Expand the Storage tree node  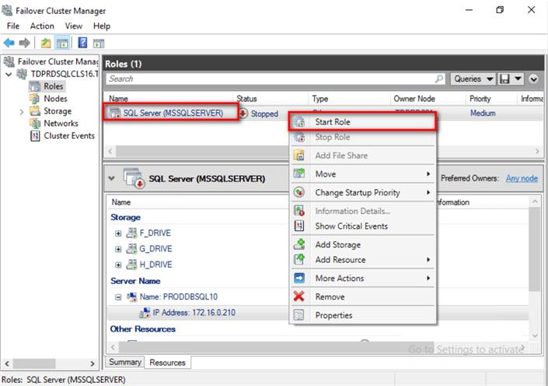pyautogui.click(x=22, y=111)
